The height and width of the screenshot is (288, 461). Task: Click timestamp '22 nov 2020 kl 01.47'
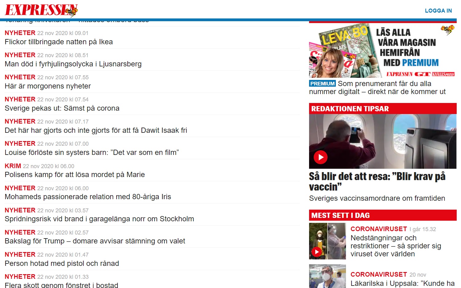[x=63, y=255]
